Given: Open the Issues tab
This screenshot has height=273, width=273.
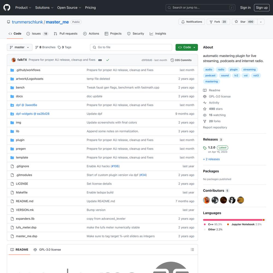Looking at the screenshot, I should [x=37, y=34].
